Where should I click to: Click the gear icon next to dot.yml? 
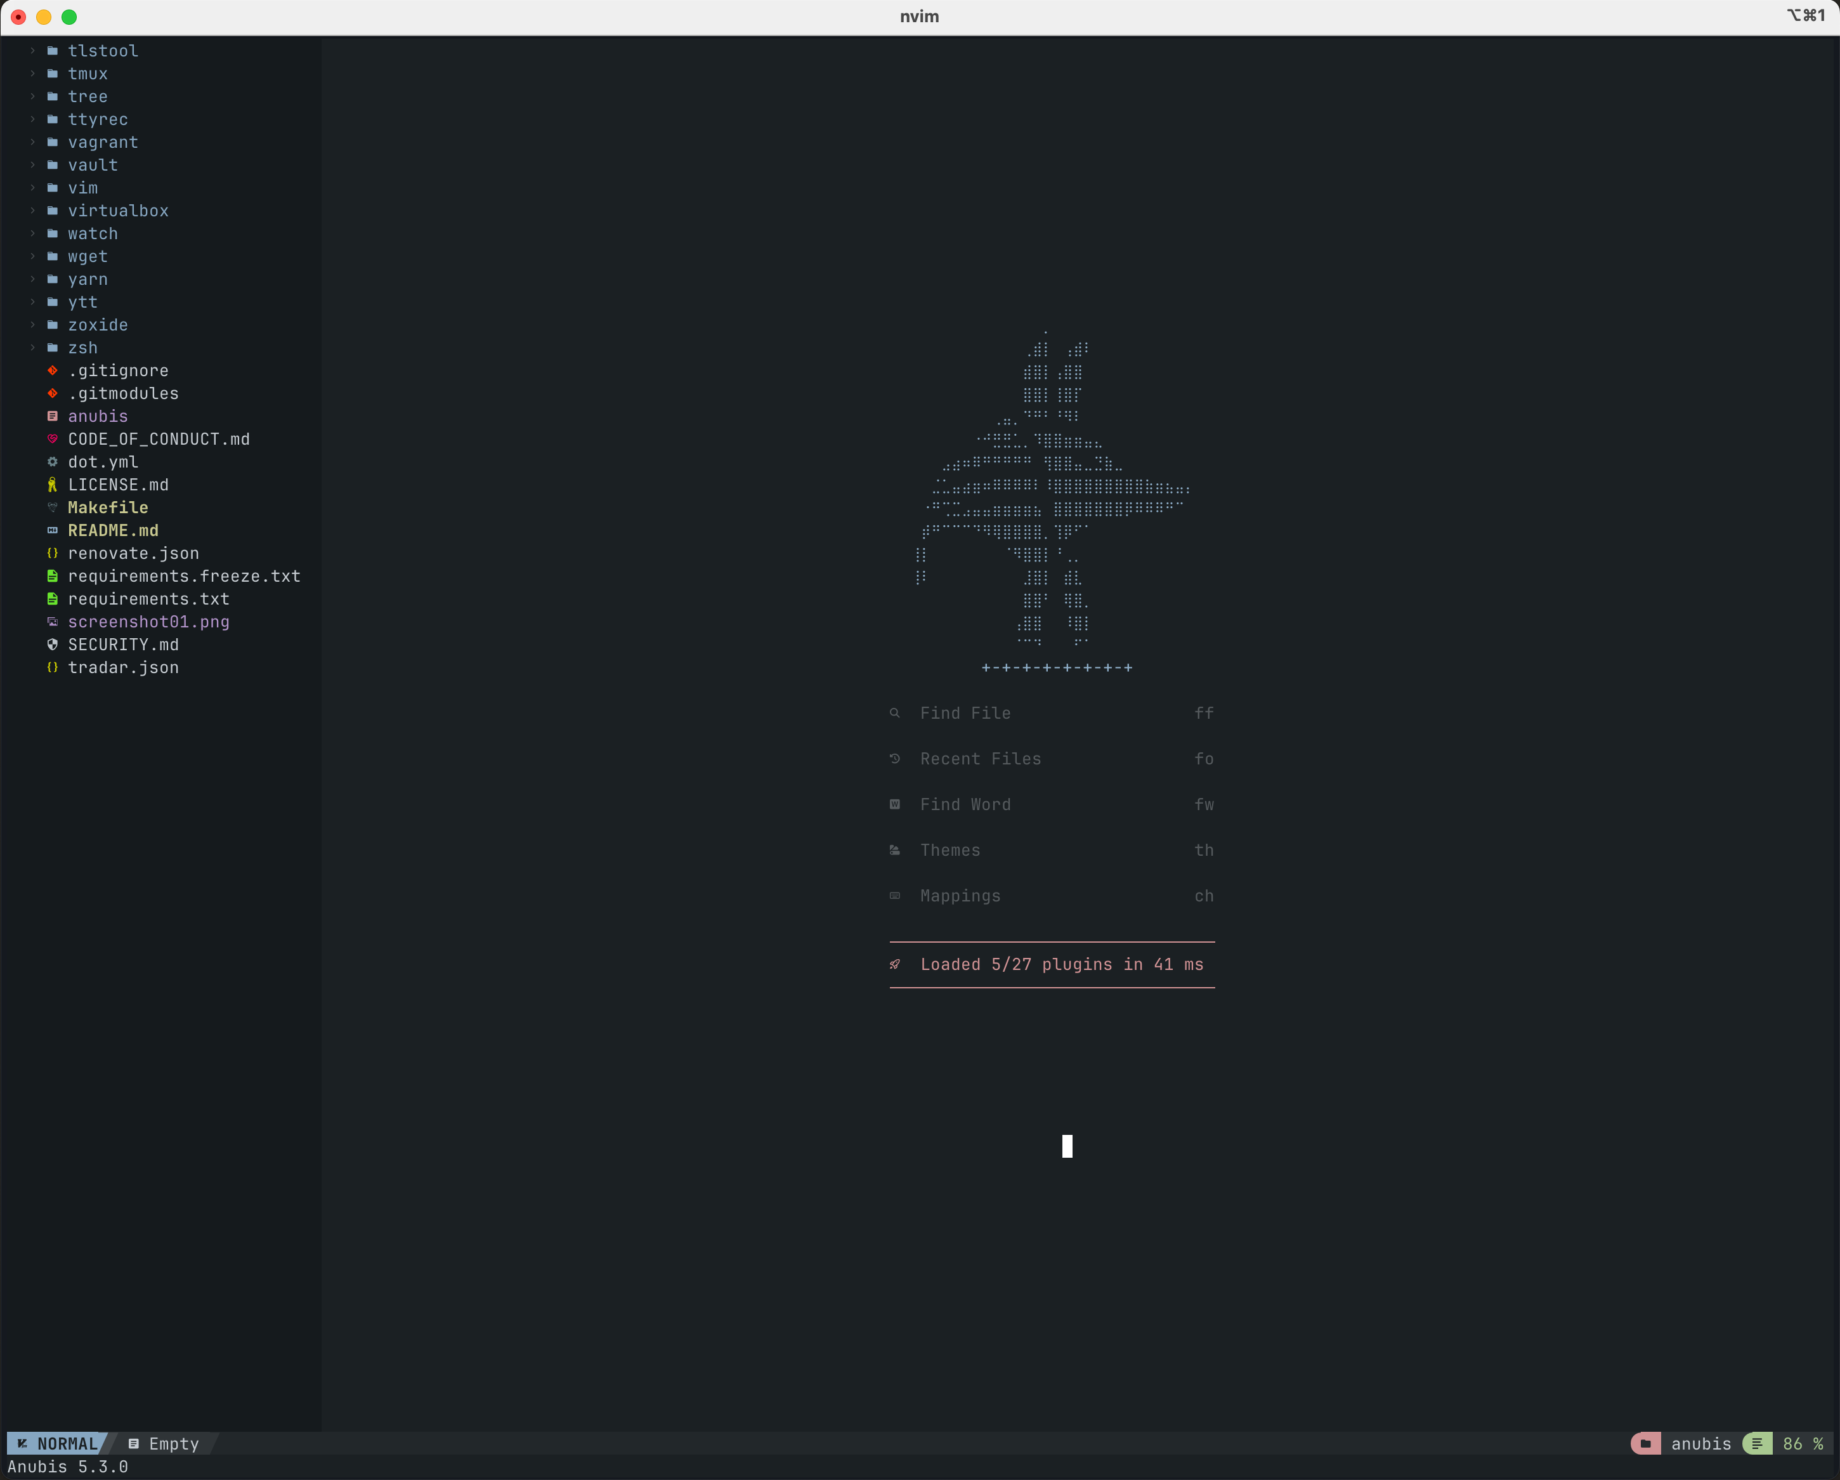pyautogui.click(x=52, y=462)
